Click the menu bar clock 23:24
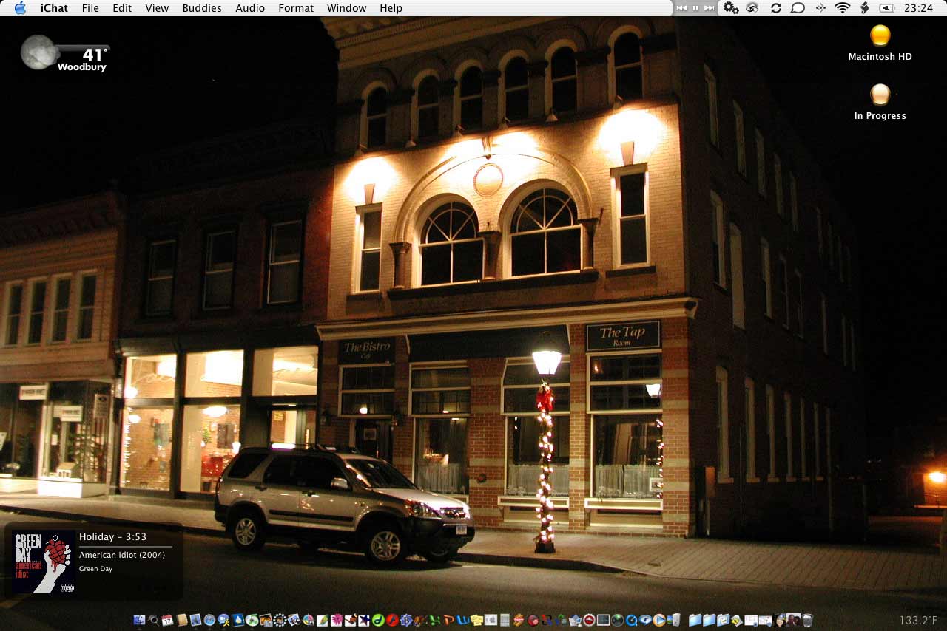 click(x=918, y=8)
